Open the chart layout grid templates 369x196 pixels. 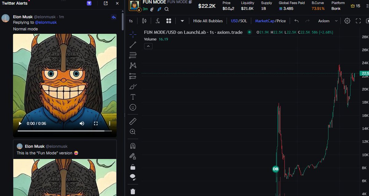point(169,21)
